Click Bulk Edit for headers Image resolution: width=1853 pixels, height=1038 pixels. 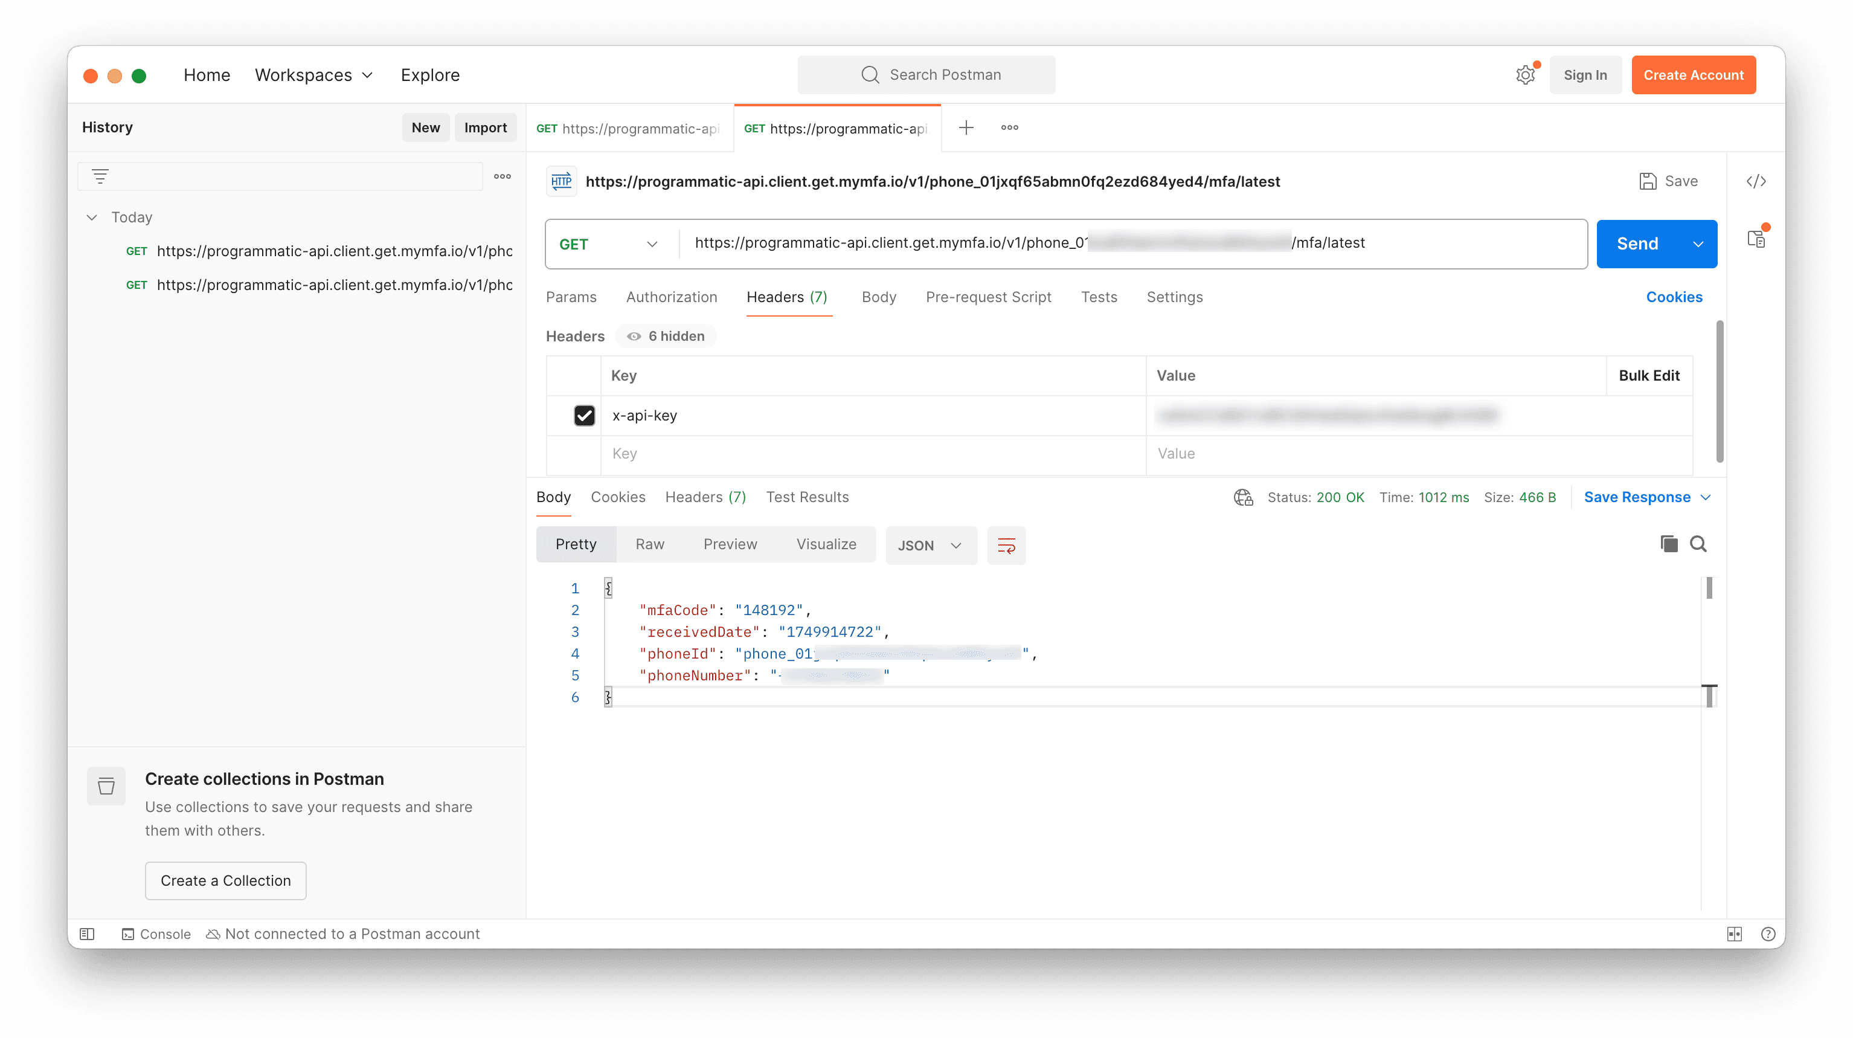(x=1649, y=376)
